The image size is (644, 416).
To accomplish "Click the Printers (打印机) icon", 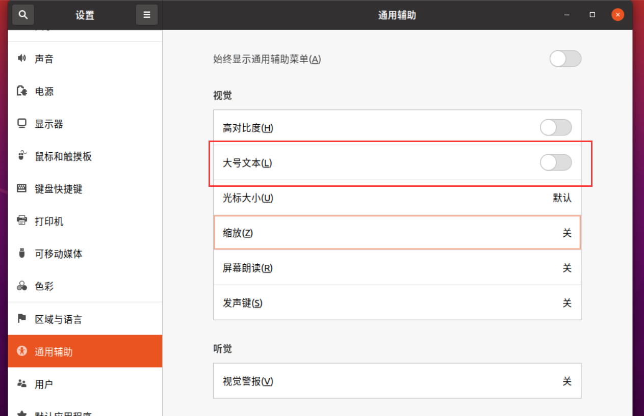I will point(22,221).
